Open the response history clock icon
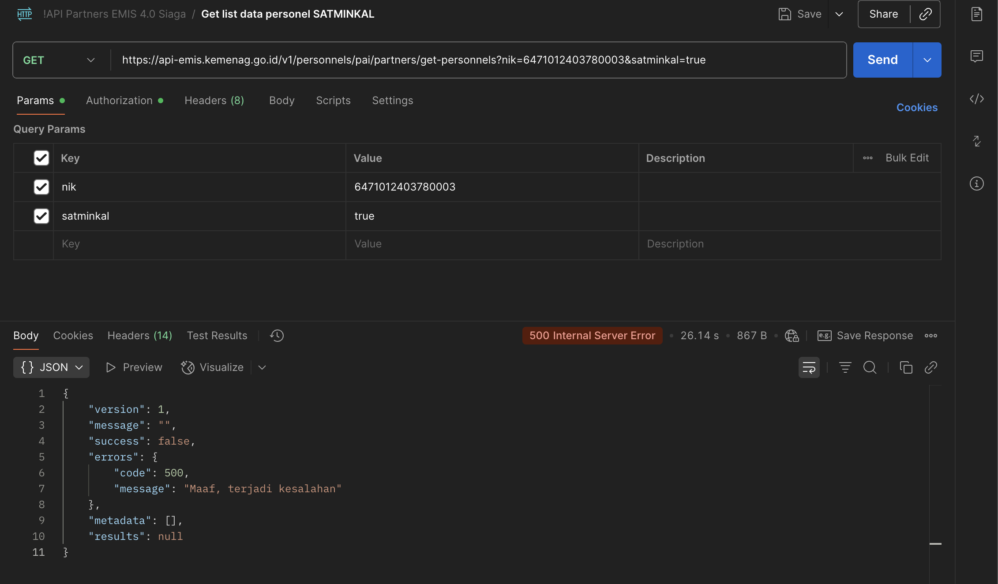 (277, 336)
